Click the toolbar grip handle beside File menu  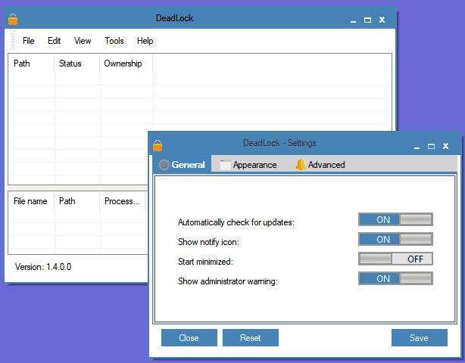pyautogui.click(x=12, y=41)
